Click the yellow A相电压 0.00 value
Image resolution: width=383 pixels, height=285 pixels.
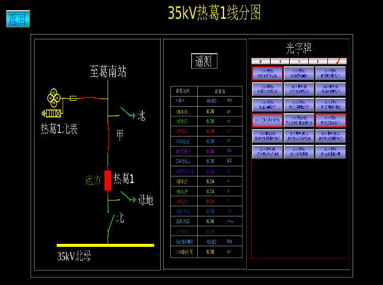pos(210,111)
